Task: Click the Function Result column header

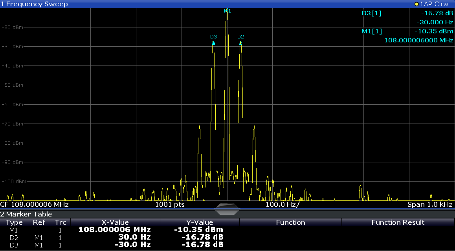Action: pos(398,222)
